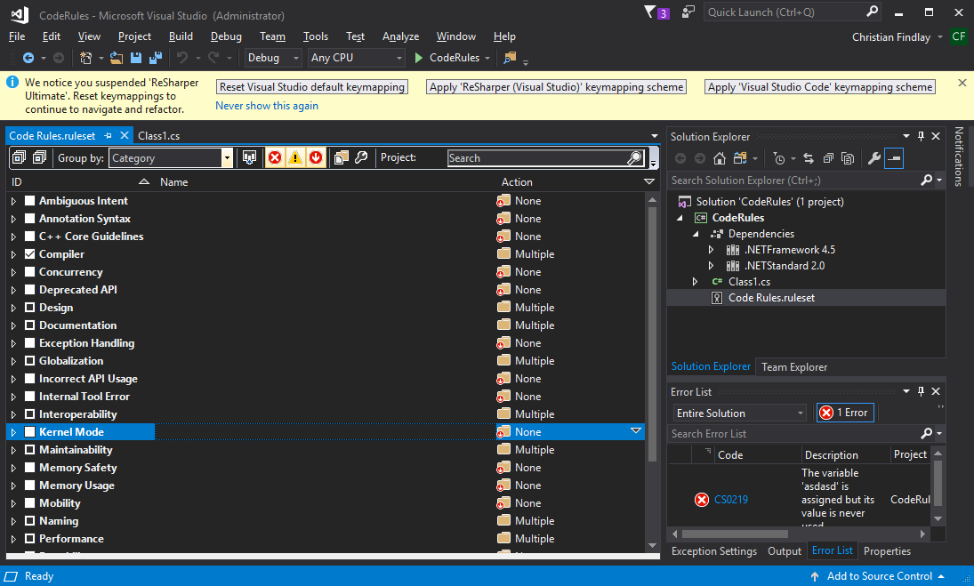The width and height of the screenshot is (974, 586).
Task: Toggle the red down-arrow filter icon
Action: [316, 157]
